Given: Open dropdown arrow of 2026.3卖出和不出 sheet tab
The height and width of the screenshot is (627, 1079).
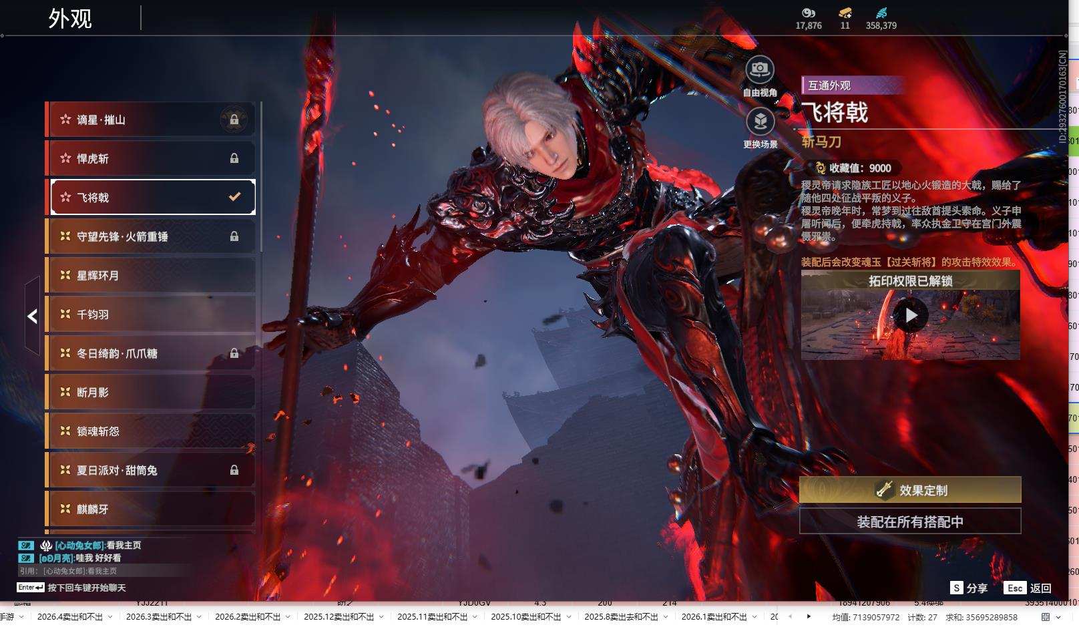Looking at the screenshot, I should [x=199, y=617].
